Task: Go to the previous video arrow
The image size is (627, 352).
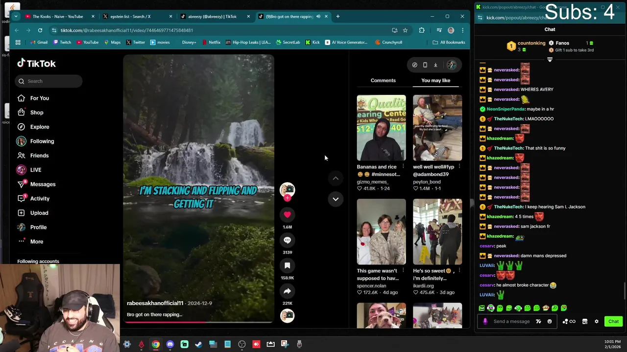Action: (x=336, y=178)
